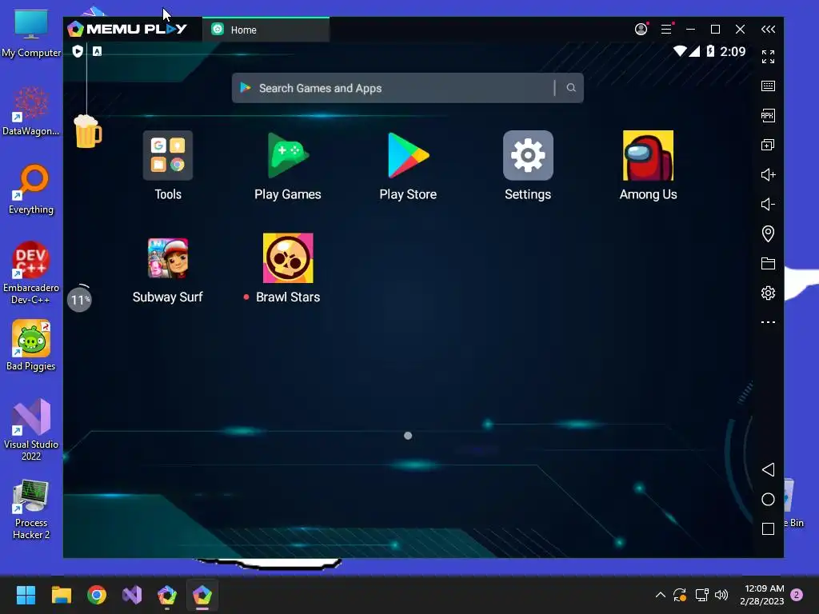
Task: Open Embarcadero Dev-C++ shortcut
Action: pyautogui.click(x=31, y=273)
